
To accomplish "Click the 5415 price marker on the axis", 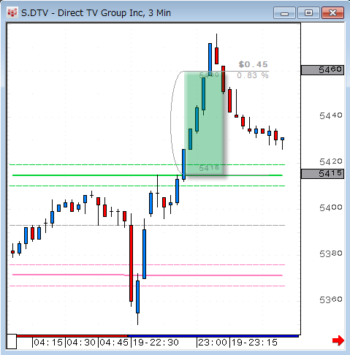I will tap(322, 174).
